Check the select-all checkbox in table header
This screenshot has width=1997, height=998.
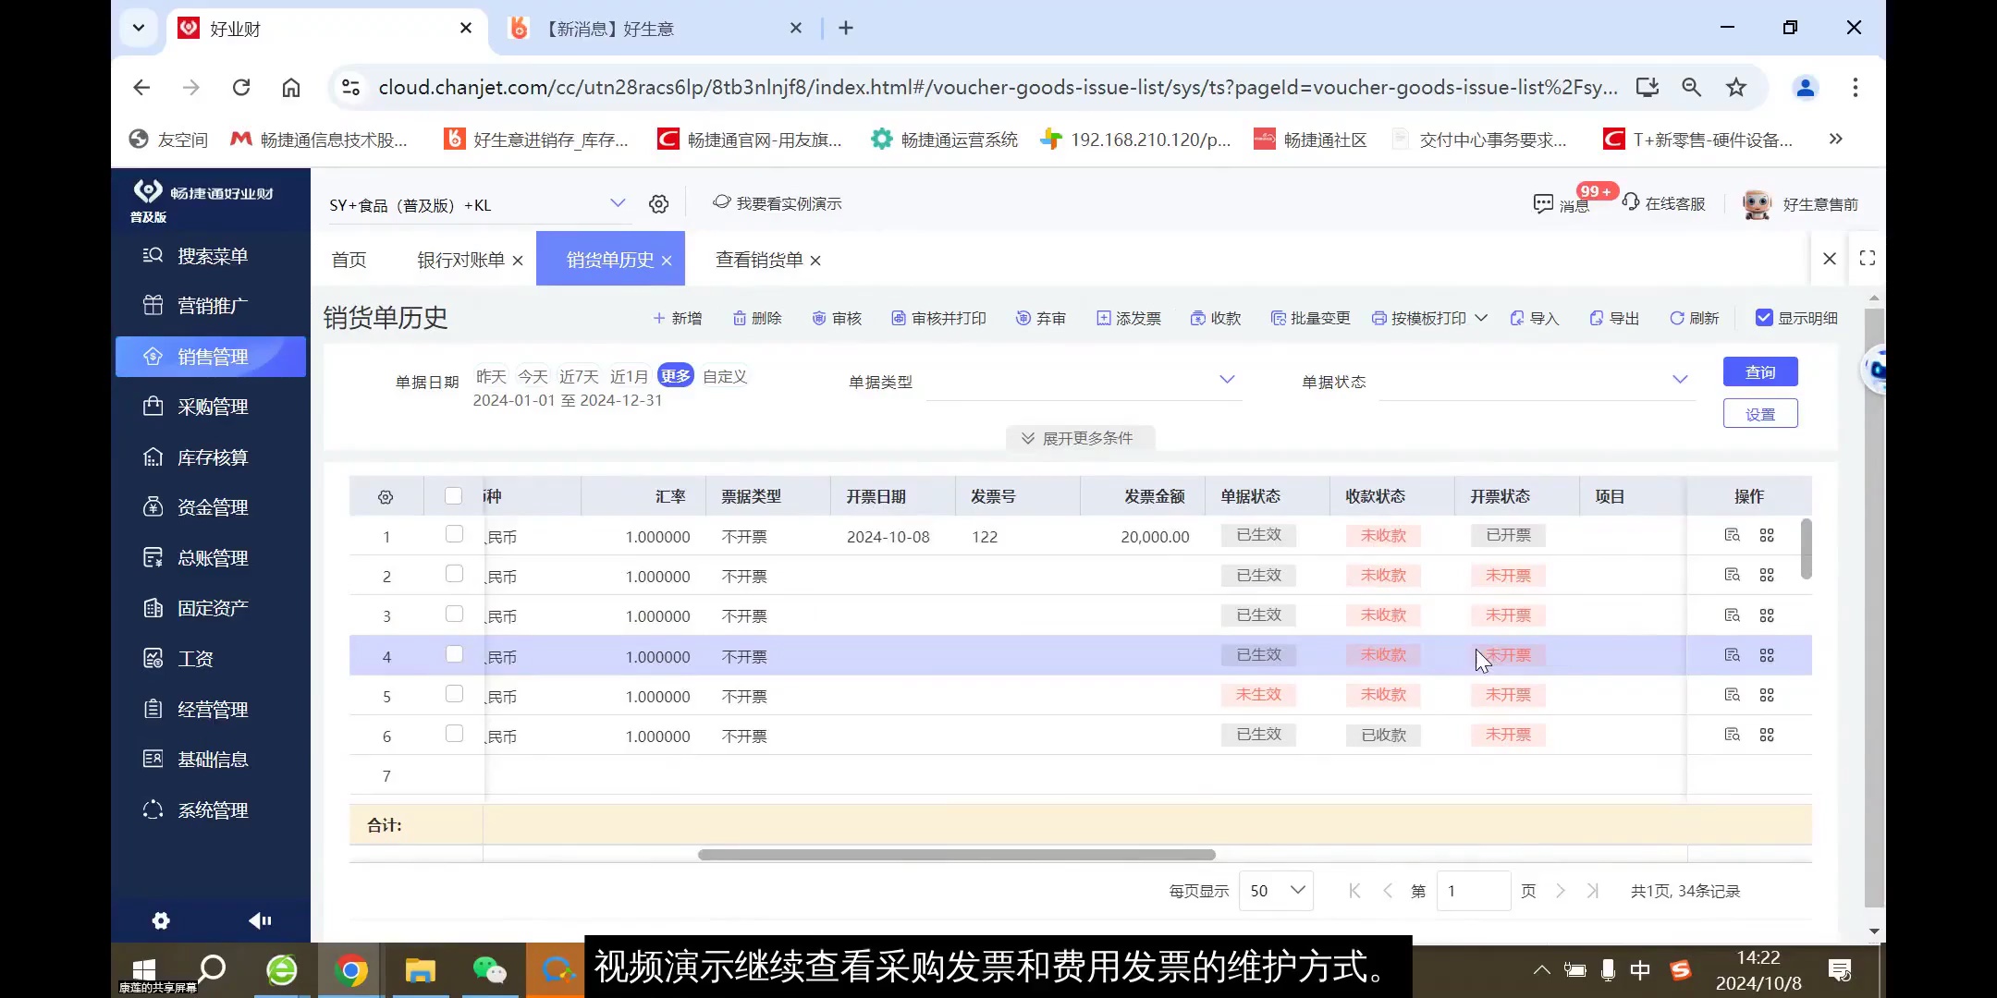click(x=453, y=495)
